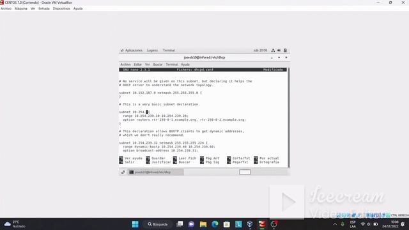Screen dimensions: 409x230
Task: Open VirtualBox Ver menu
Action: (33, 8)
